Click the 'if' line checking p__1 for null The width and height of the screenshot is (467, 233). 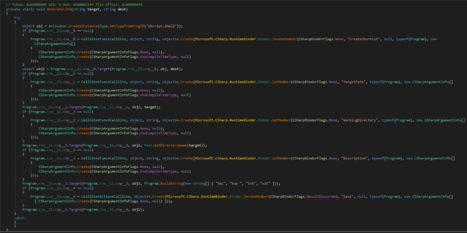[x=58, y=73]
